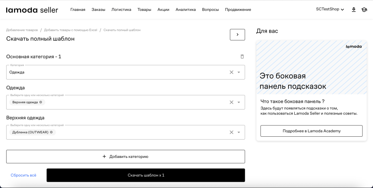373x188 pixels.
Task: Open the Аналитика menu item
Action: click(x=185, y=10)
